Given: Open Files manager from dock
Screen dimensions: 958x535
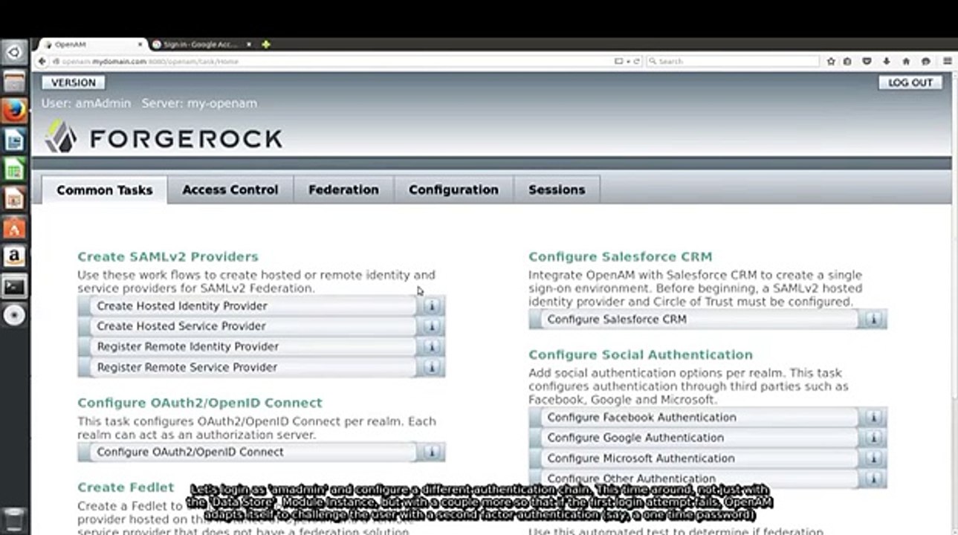Looking at the screenshot, I should coord(14,82).
